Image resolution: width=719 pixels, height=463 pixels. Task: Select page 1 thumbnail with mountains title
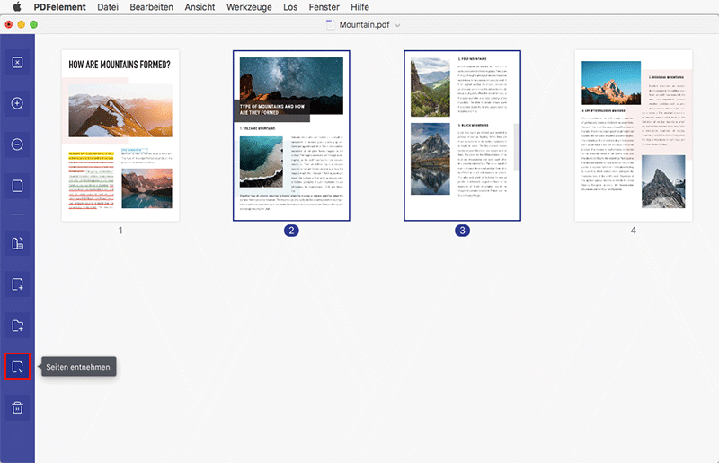[x=120, y=135]
